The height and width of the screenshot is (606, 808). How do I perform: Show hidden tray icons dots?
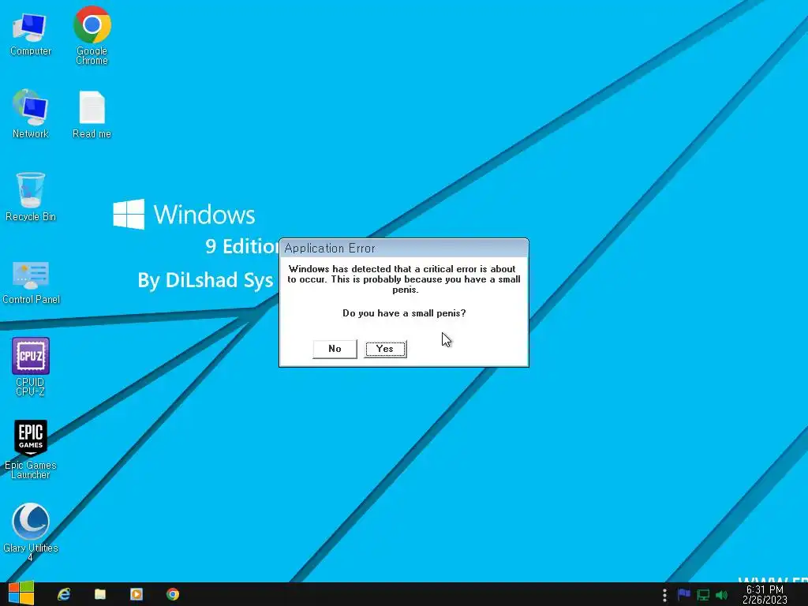pyautogui.click(x=664, y=595)
